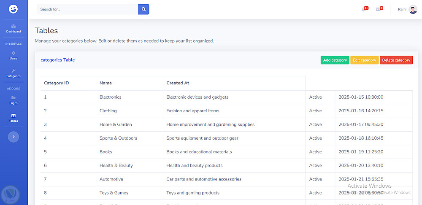This screenshot has height=205, width=422.
Task: Toggle sidebar with chevron button
Action: pos(14,137)
